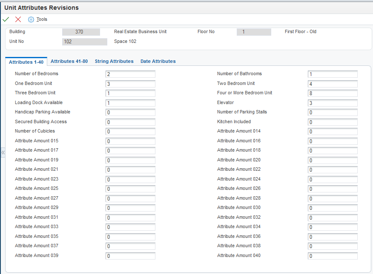
Task: Edit the Attribute Amount 035 value
Action: click(x=130, y=237)
